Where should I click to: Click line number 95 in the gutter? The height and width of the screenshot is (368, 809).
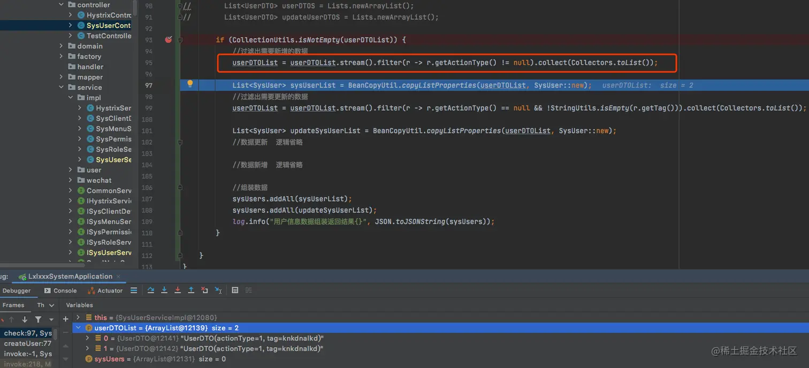[x=149, y=63]
